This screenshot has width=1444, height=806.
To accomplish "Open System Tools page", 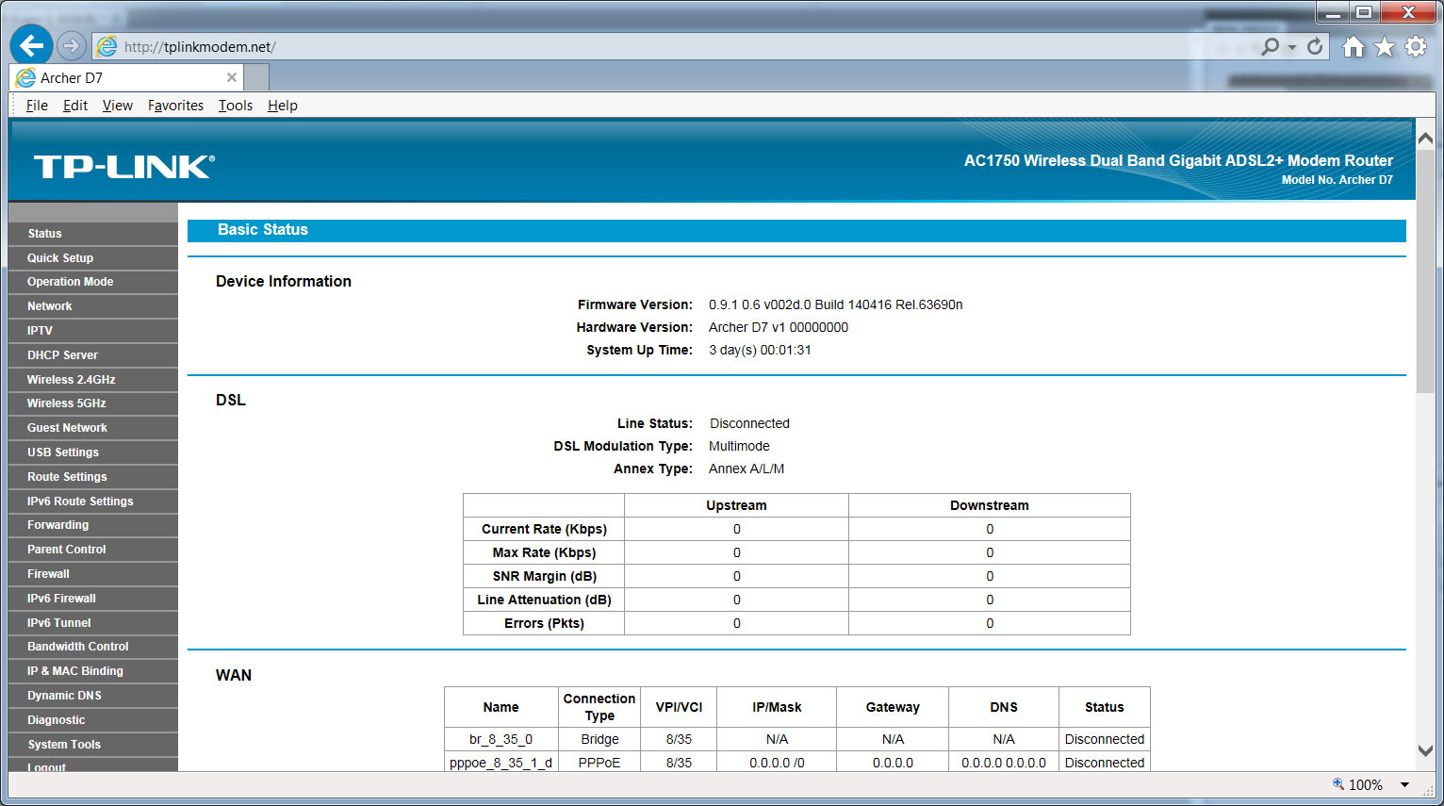I will coord(92,745).
